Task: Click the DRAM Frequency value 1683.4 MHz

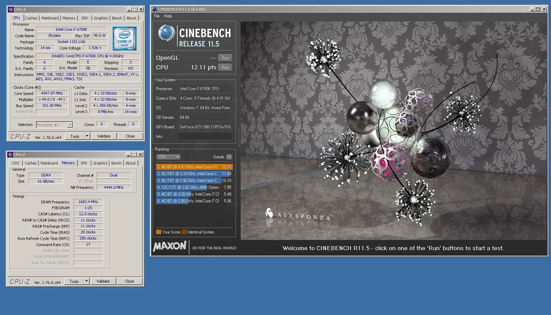Action: click(x=88, y=202)
